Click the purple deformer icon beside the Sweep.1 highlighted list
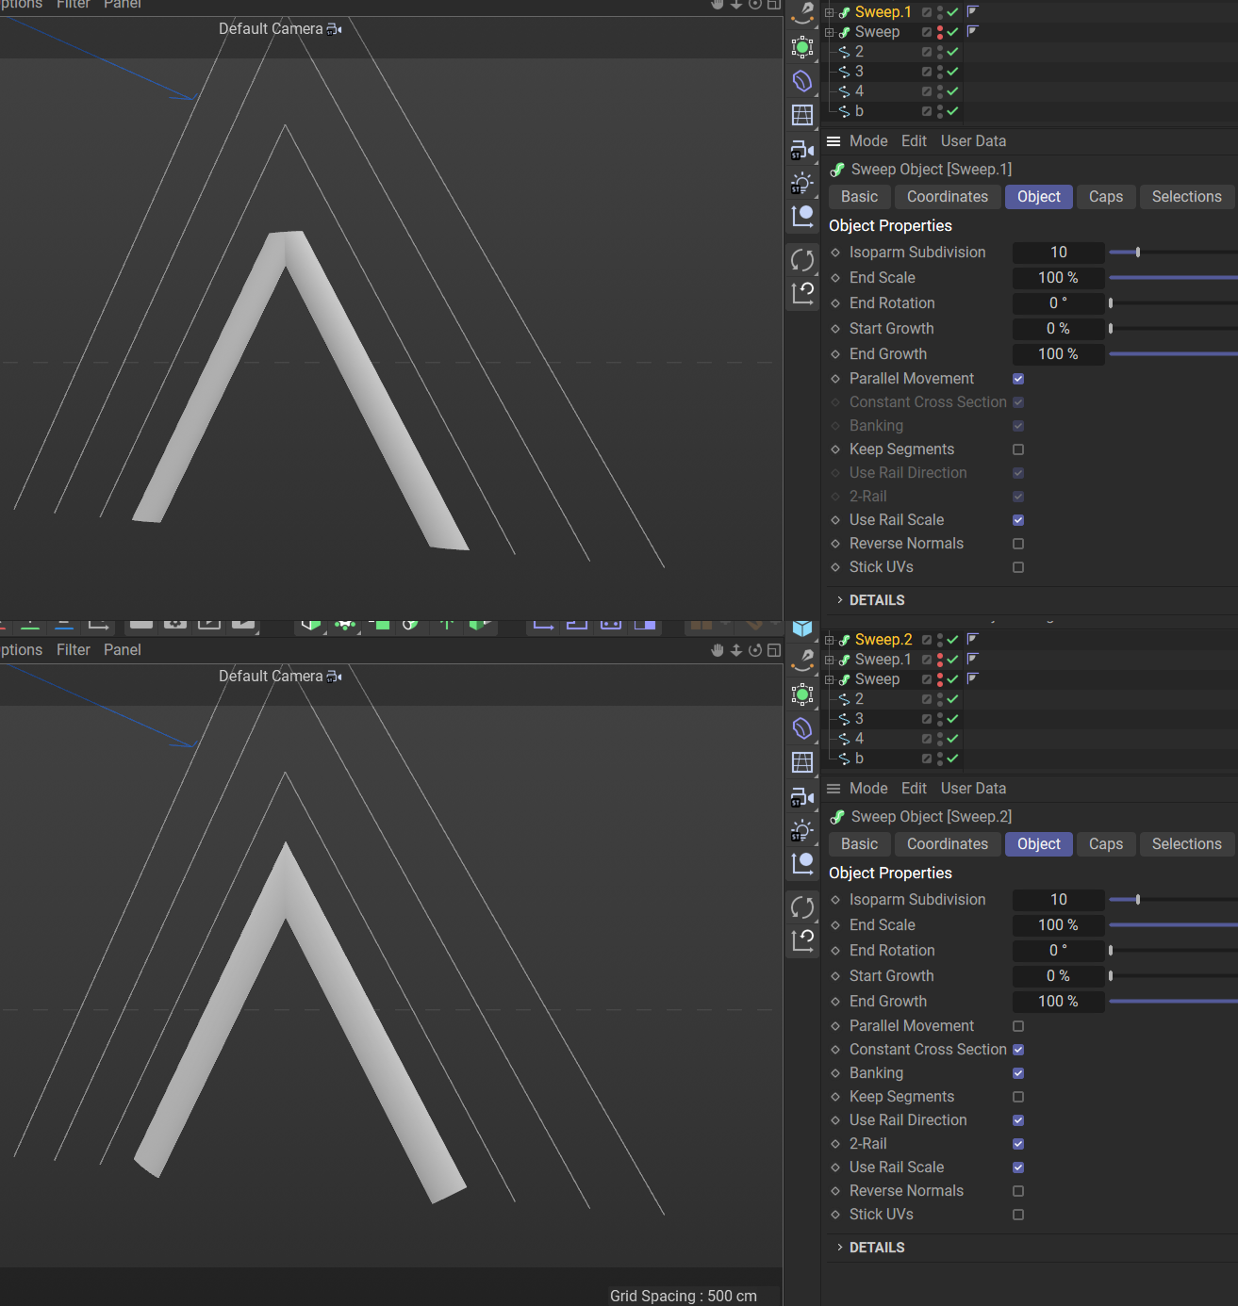 coord(802,81)
